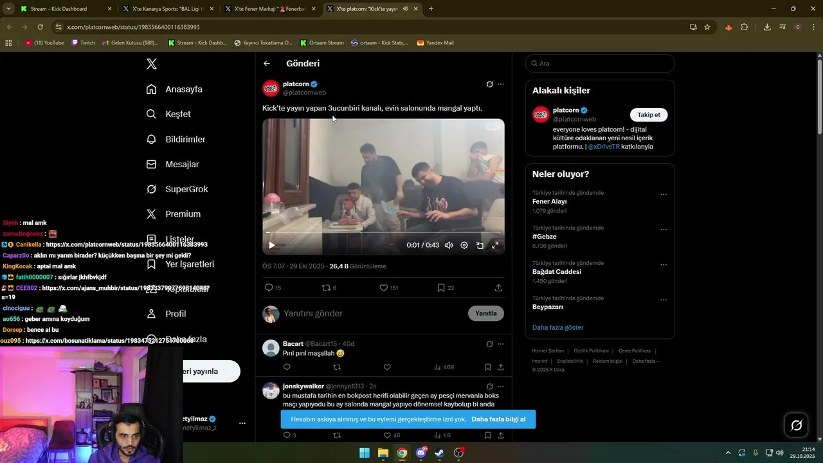Reload the page
823x463 pixels.
pyautogui.click(x=40, y=27)
